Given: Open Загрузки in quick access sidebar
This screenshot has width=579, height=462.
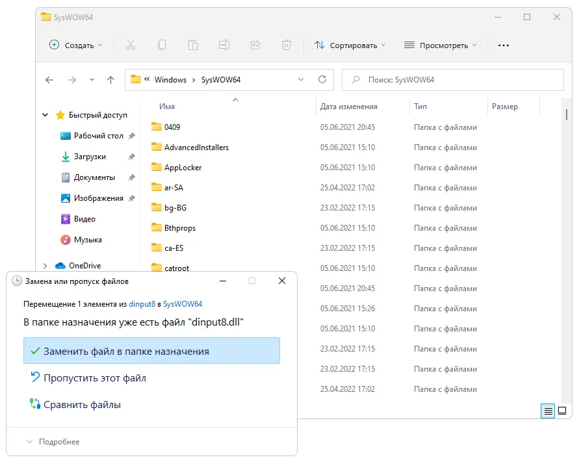Looking at the screenshot, I should coord(90,157).
